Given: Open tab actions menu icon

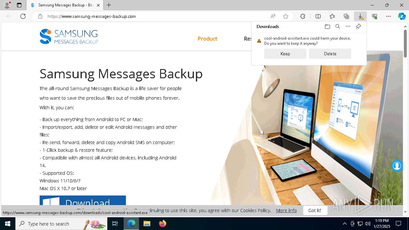Looking at the screenshot, I should point(19,5).
